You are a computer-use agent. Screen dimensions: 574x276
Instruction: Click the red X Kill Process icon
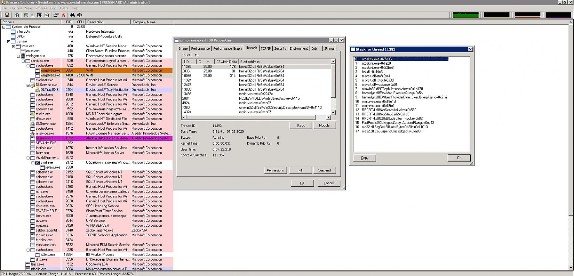[63, 15]
